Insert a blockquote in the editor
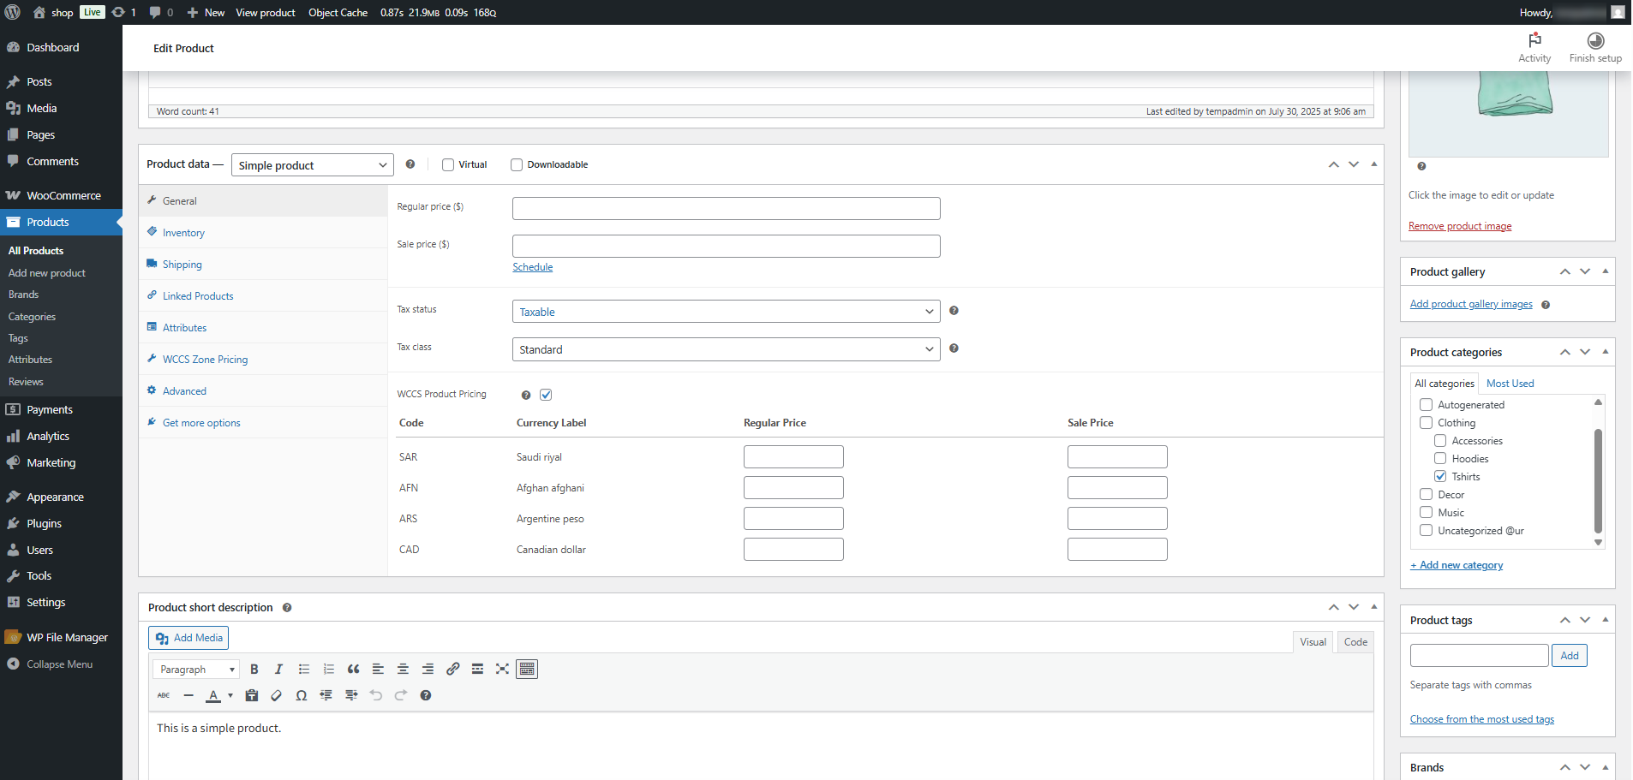This screenshot has height=780, width=1633. pos(353,670)
